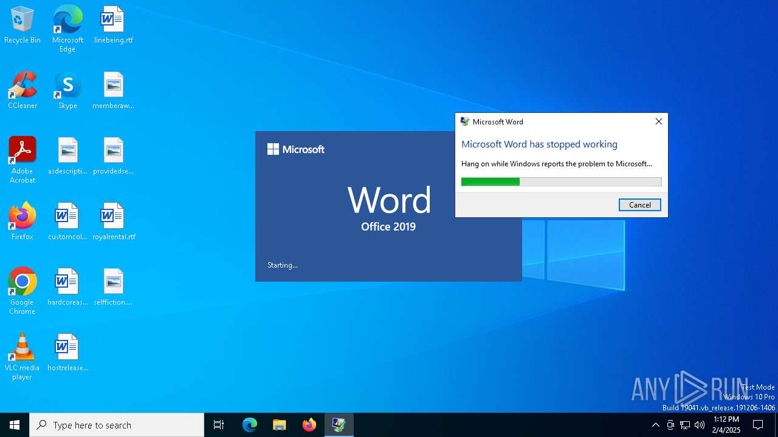Launch the Skype desktop shortcut
This screenshot has width=778, height=437.
(67, 91)
